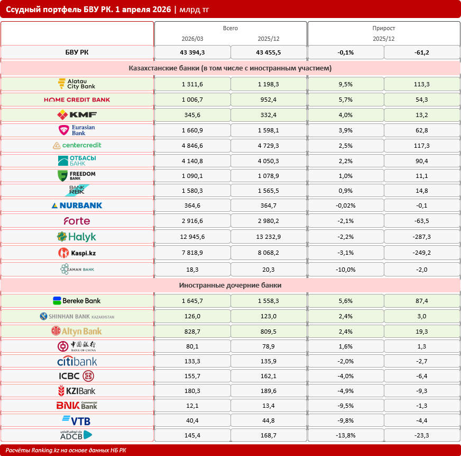Click the centercredit logo
461x456 pixels.
tap(77, 145)
